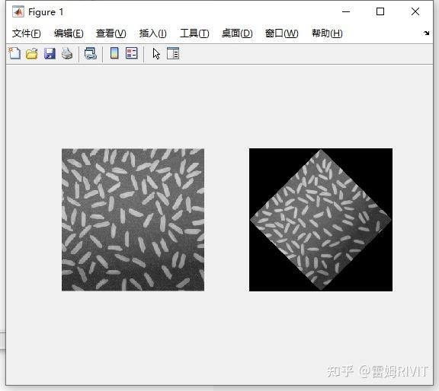Select the Edit Plot arrow tool
The image size is (439, 391).
(x=156, y=53)
